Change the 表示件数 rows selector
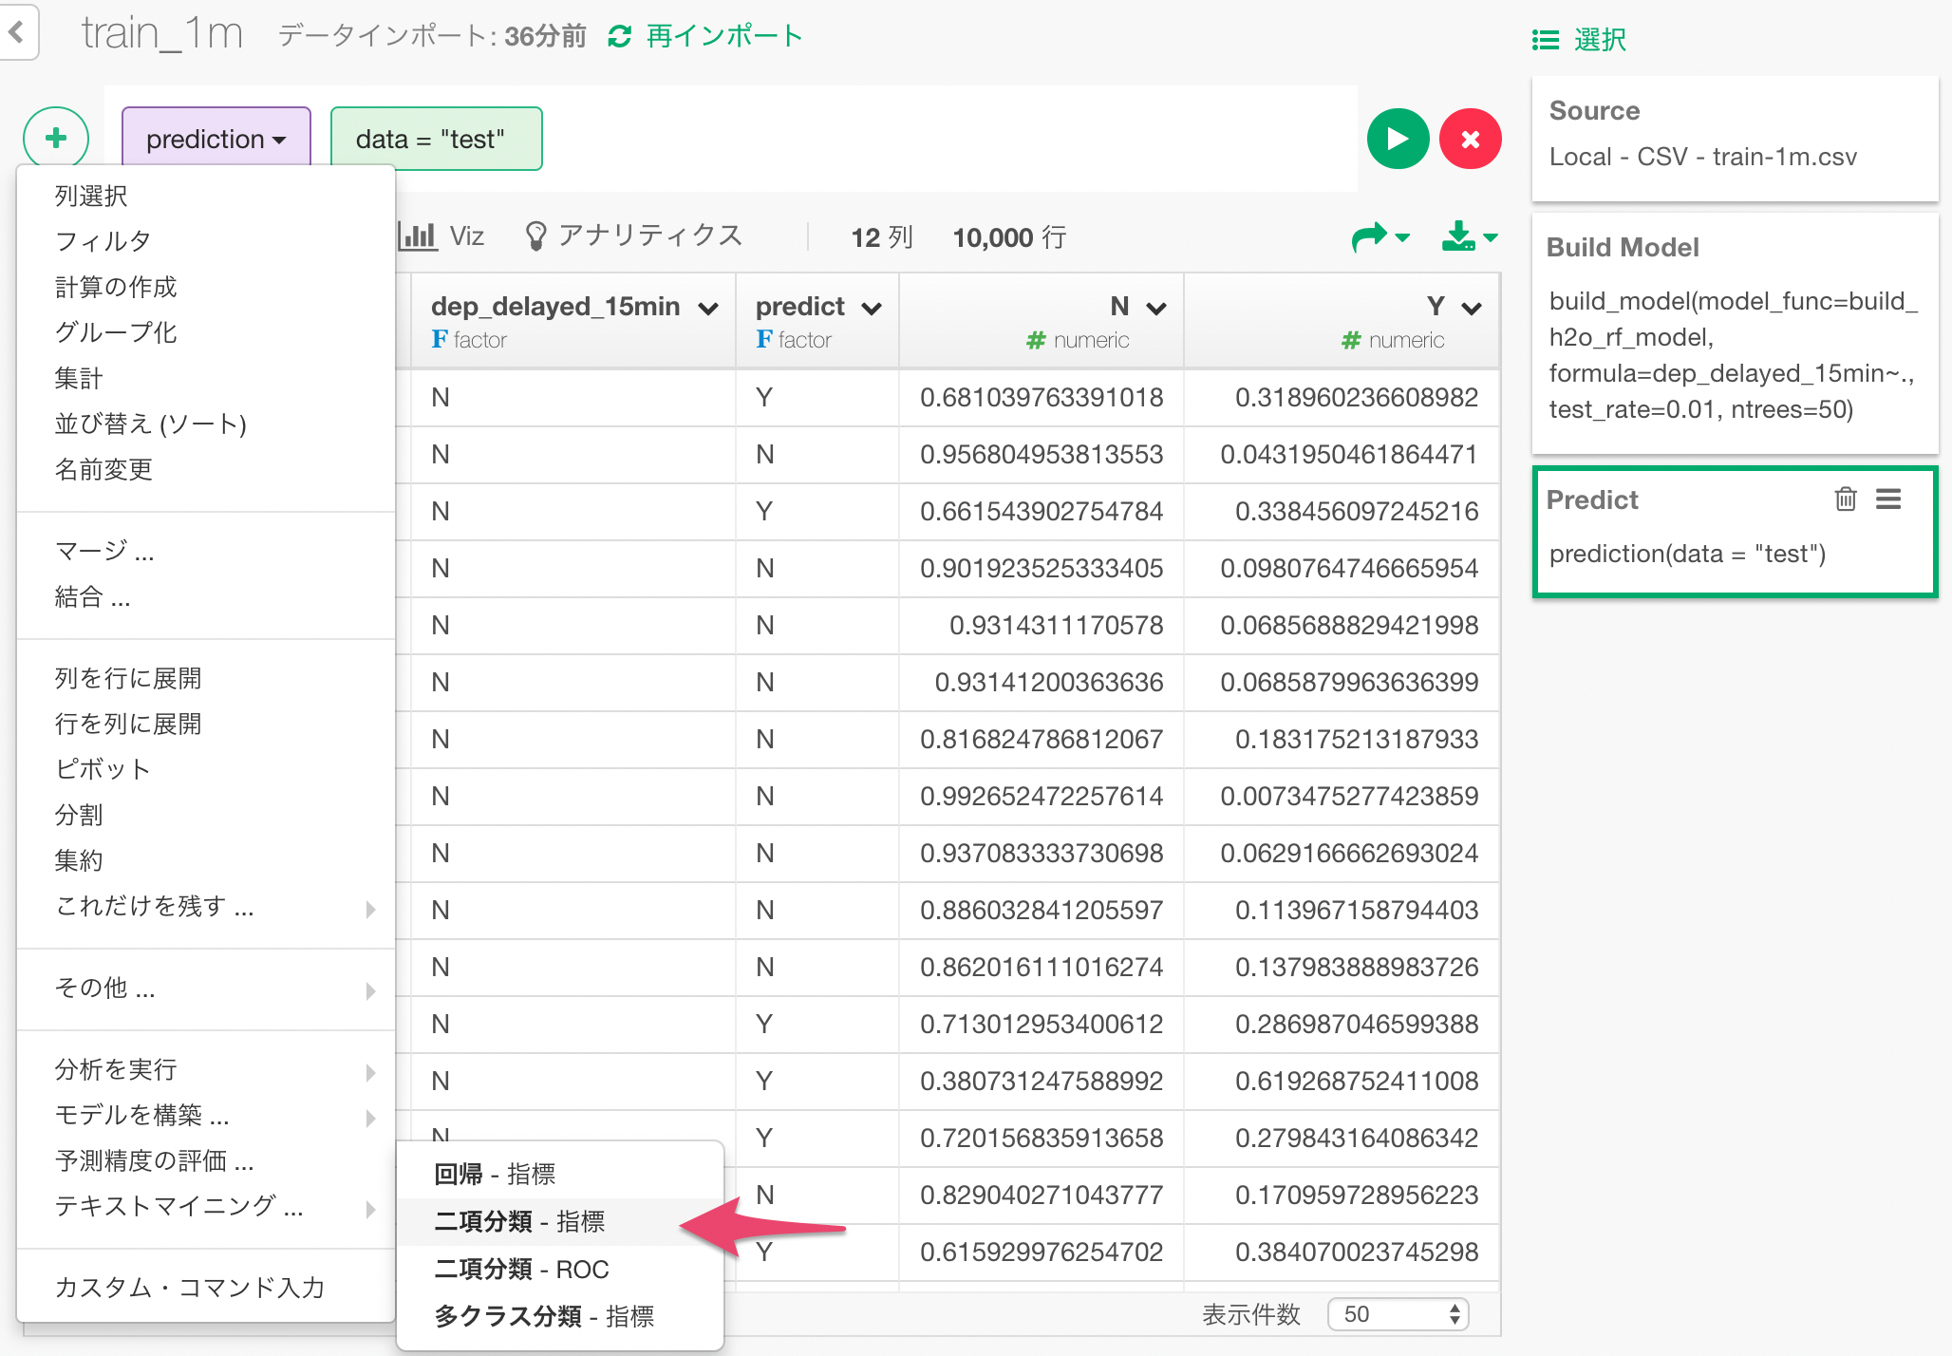This screenshot has height=1356, width=1952. coord(1398,1313)
